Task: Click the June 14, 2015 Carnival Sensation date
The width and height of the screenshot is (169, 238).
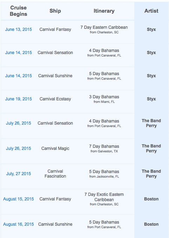Action: coord(19,53)
